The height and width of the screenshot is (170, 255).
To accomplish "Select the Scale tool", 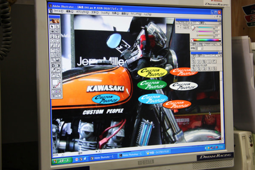I will click(x=58, y=51).
